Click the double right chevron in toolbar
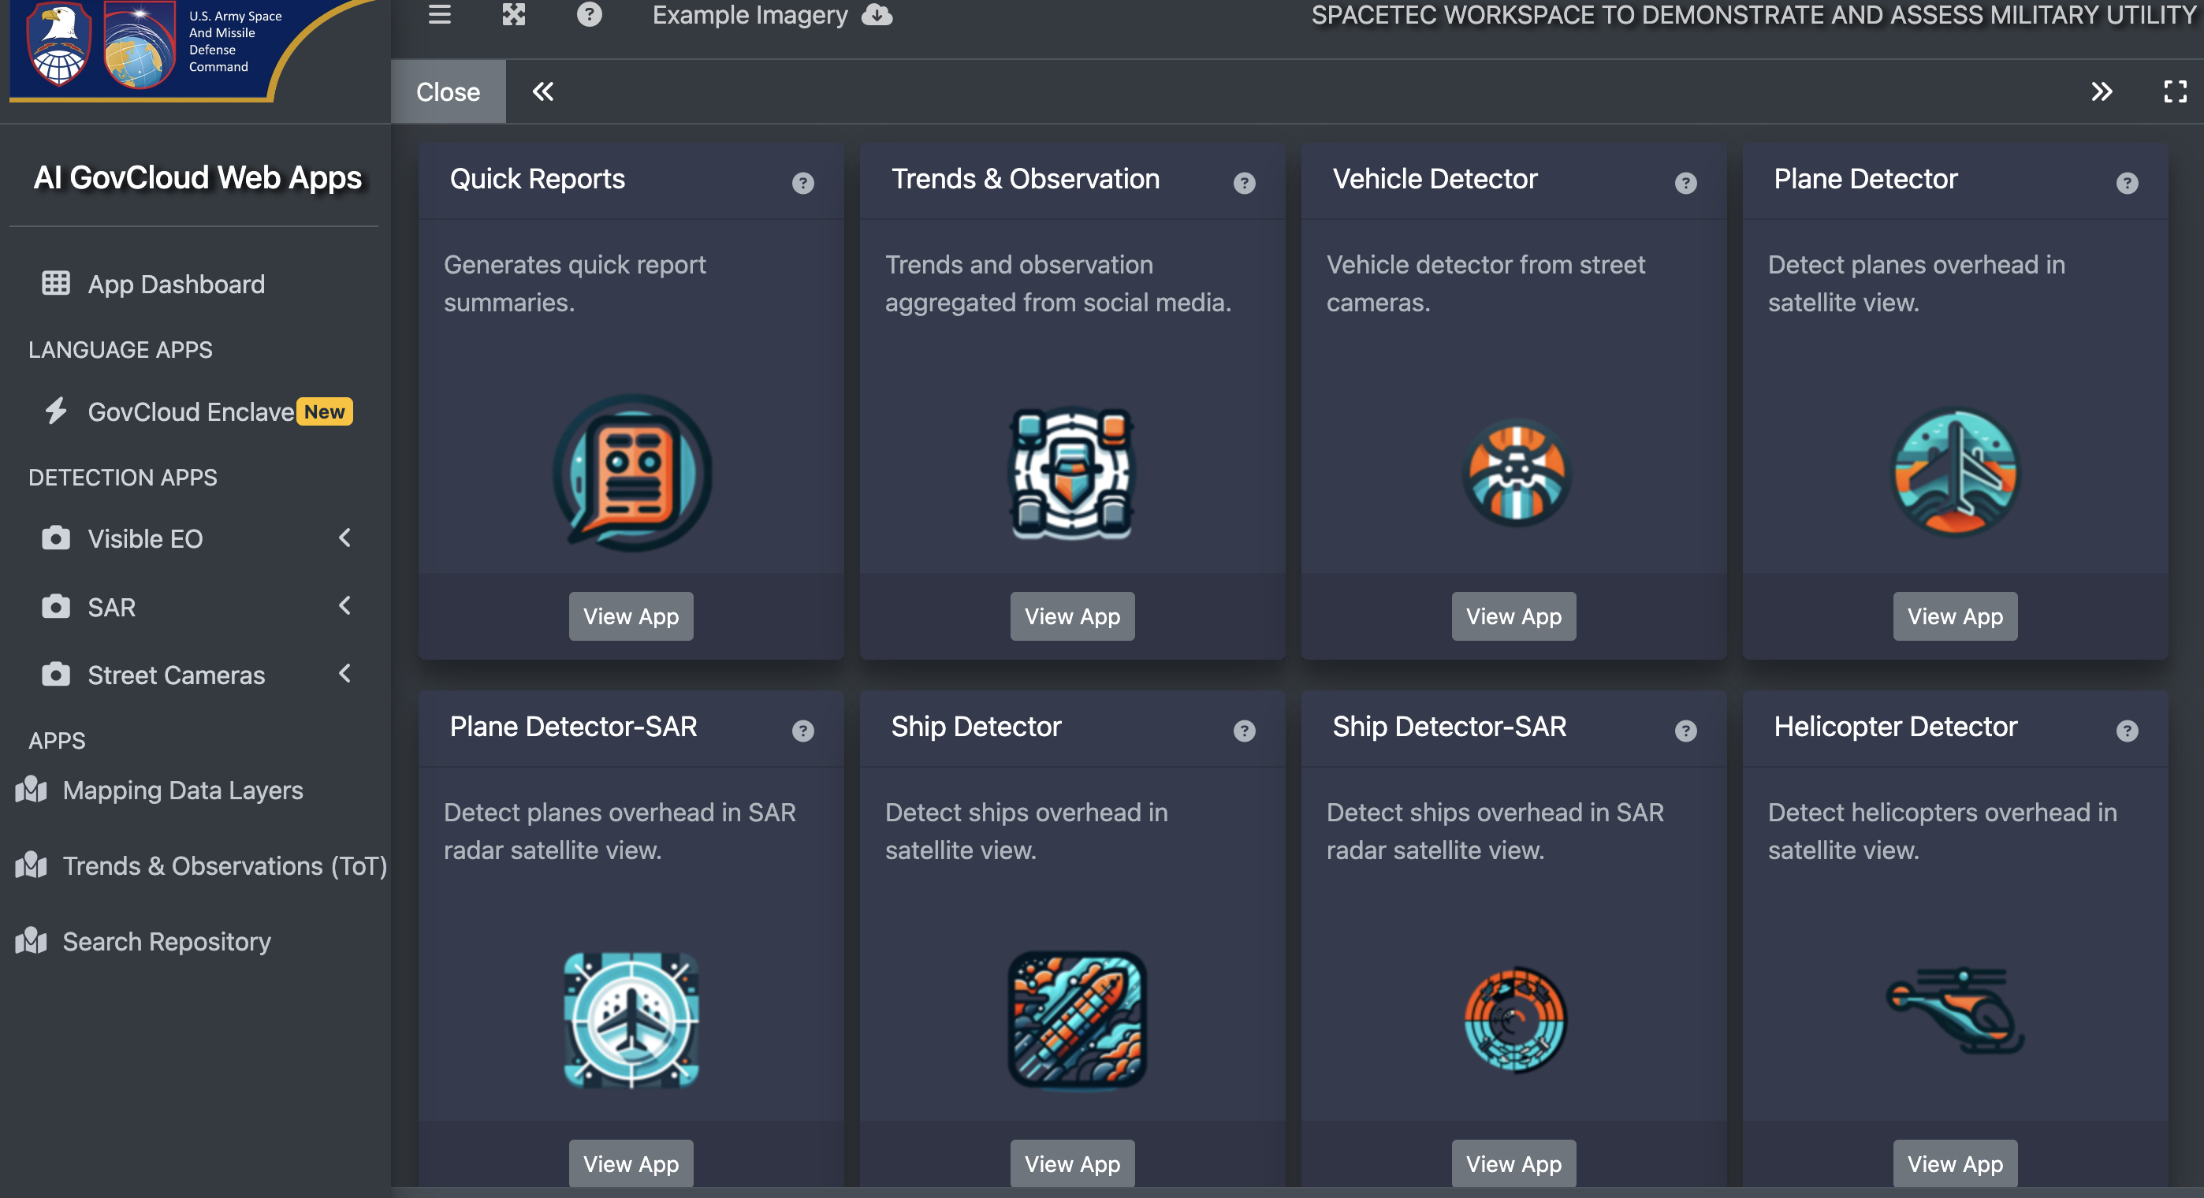The image size is (2204, 1198). tap(2102, 91)
